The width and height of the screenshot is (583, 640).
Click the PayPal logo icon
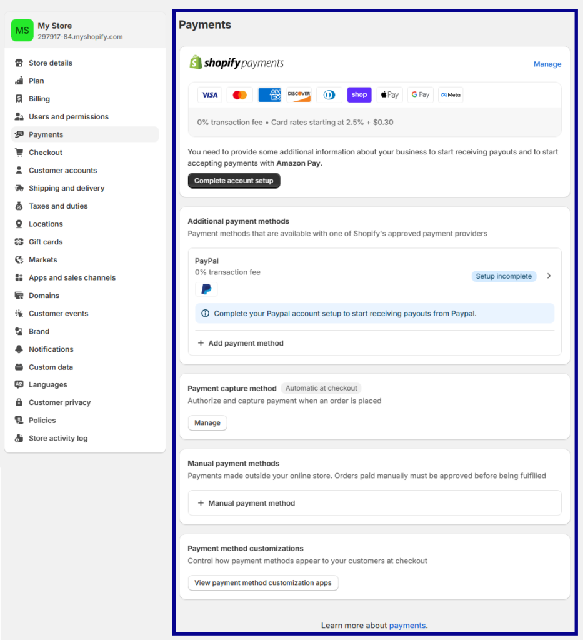click(206, 289)
